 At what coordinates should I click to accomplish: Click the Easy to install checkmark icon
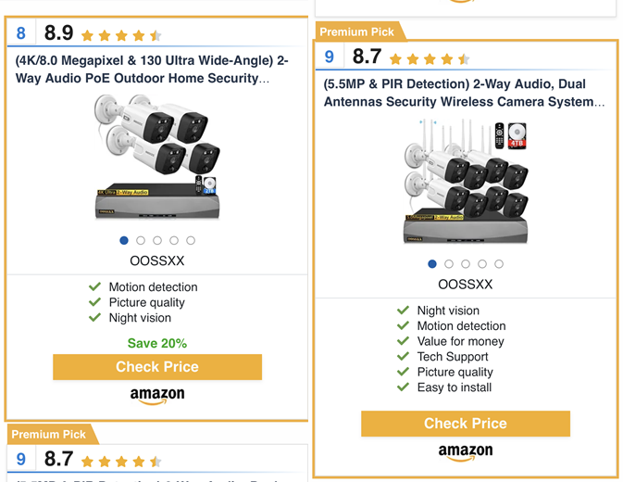(x=403, y=387)
